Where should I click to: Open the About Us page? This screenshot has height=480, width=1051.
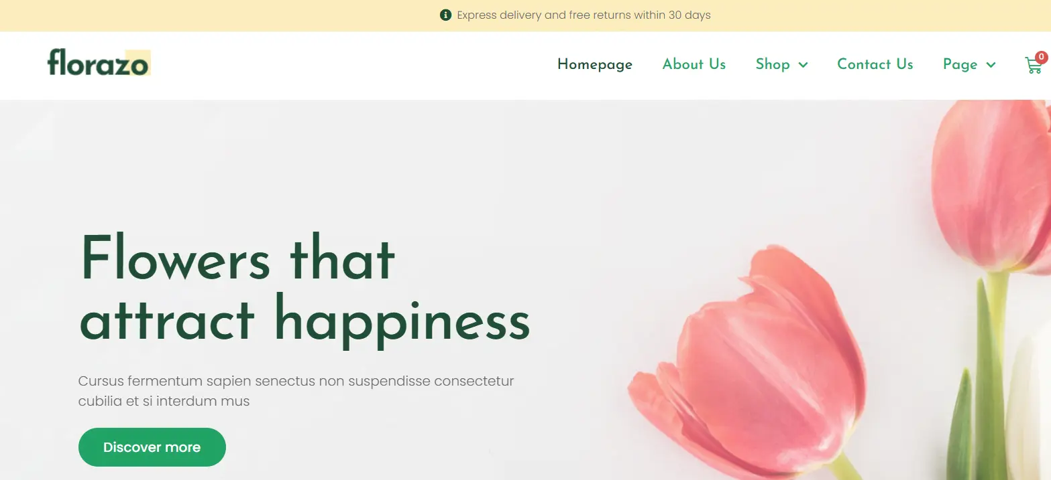(694, 64)
